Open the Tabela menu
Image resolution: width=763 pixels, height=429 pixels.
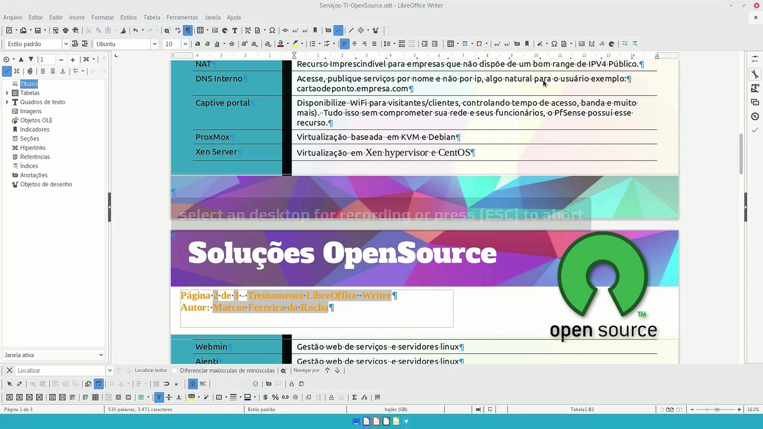point(151,17)
